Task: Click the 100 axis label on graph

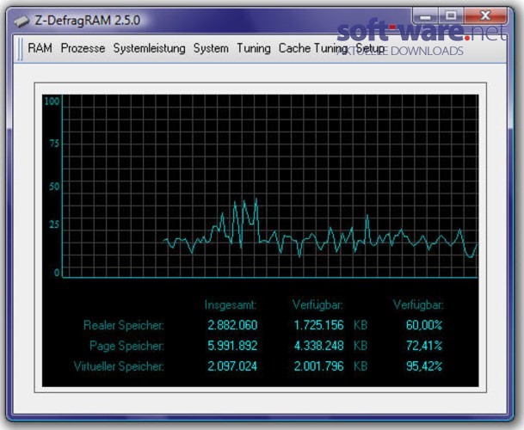Action: 52,101
